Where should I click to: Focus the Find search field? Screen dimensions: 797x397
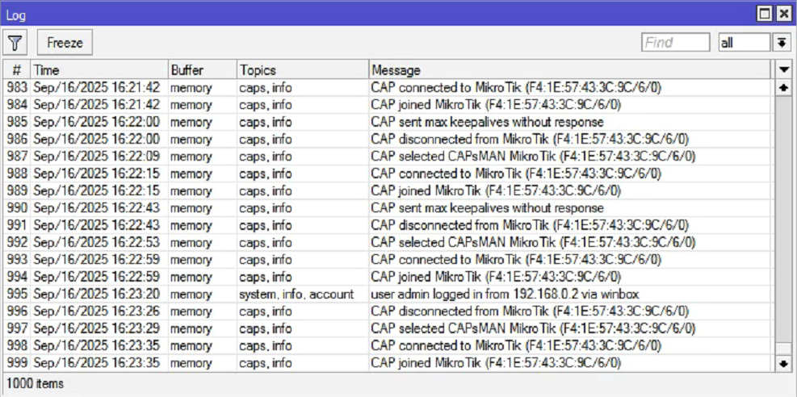click(x=676, y=43)
